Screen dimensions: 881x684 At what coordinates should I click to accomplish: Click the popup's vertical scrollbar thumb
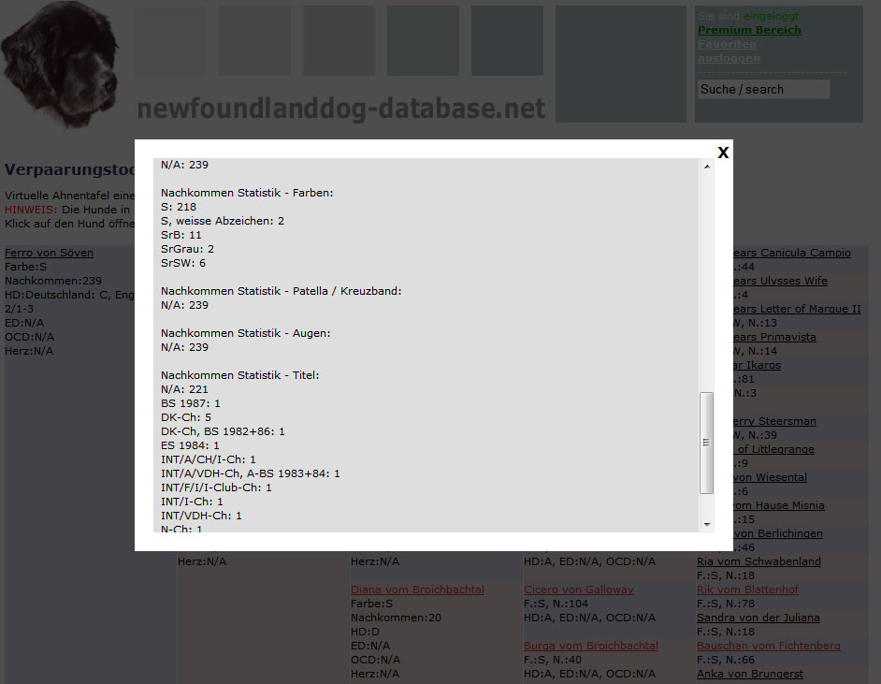tap(707, 443)
